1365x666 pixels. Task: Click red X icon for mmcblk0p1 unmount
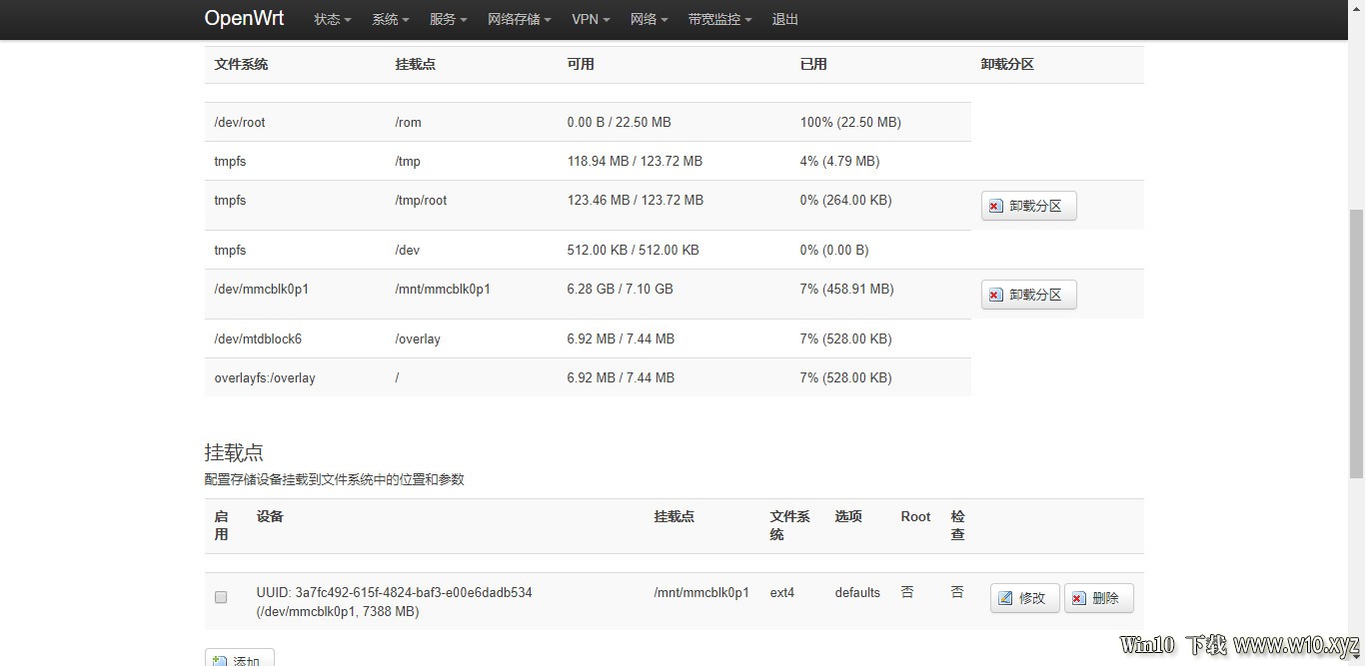(995, 296)
